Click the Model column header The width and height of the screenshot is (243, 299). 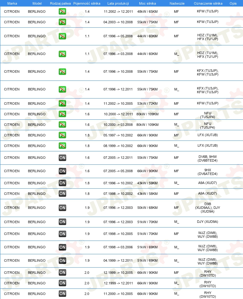click(37, 3)
